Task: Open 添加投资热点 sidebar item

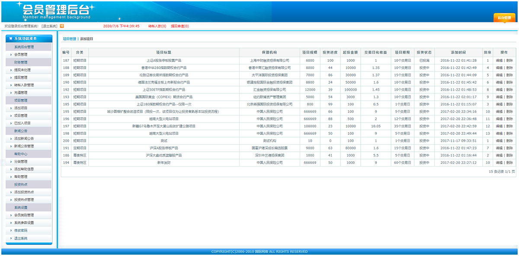Action: [x=24, y=192]
